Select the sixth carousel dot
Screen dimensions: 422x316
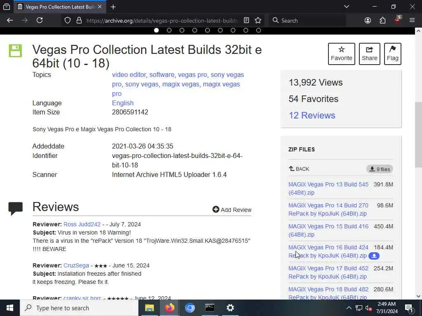[x=220, y=30]
